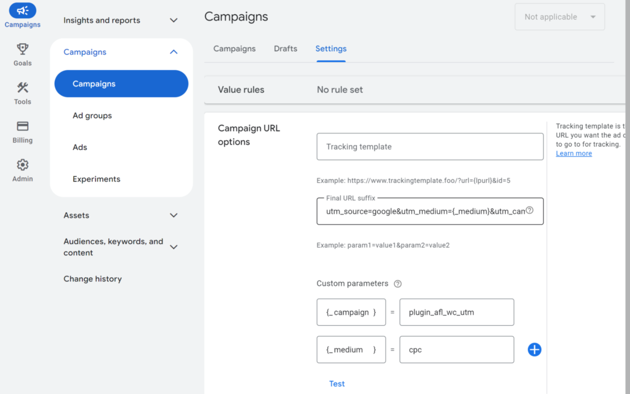Open Change history in the sidebar
This screenshot has height=394, width=630.
[92, 279]
